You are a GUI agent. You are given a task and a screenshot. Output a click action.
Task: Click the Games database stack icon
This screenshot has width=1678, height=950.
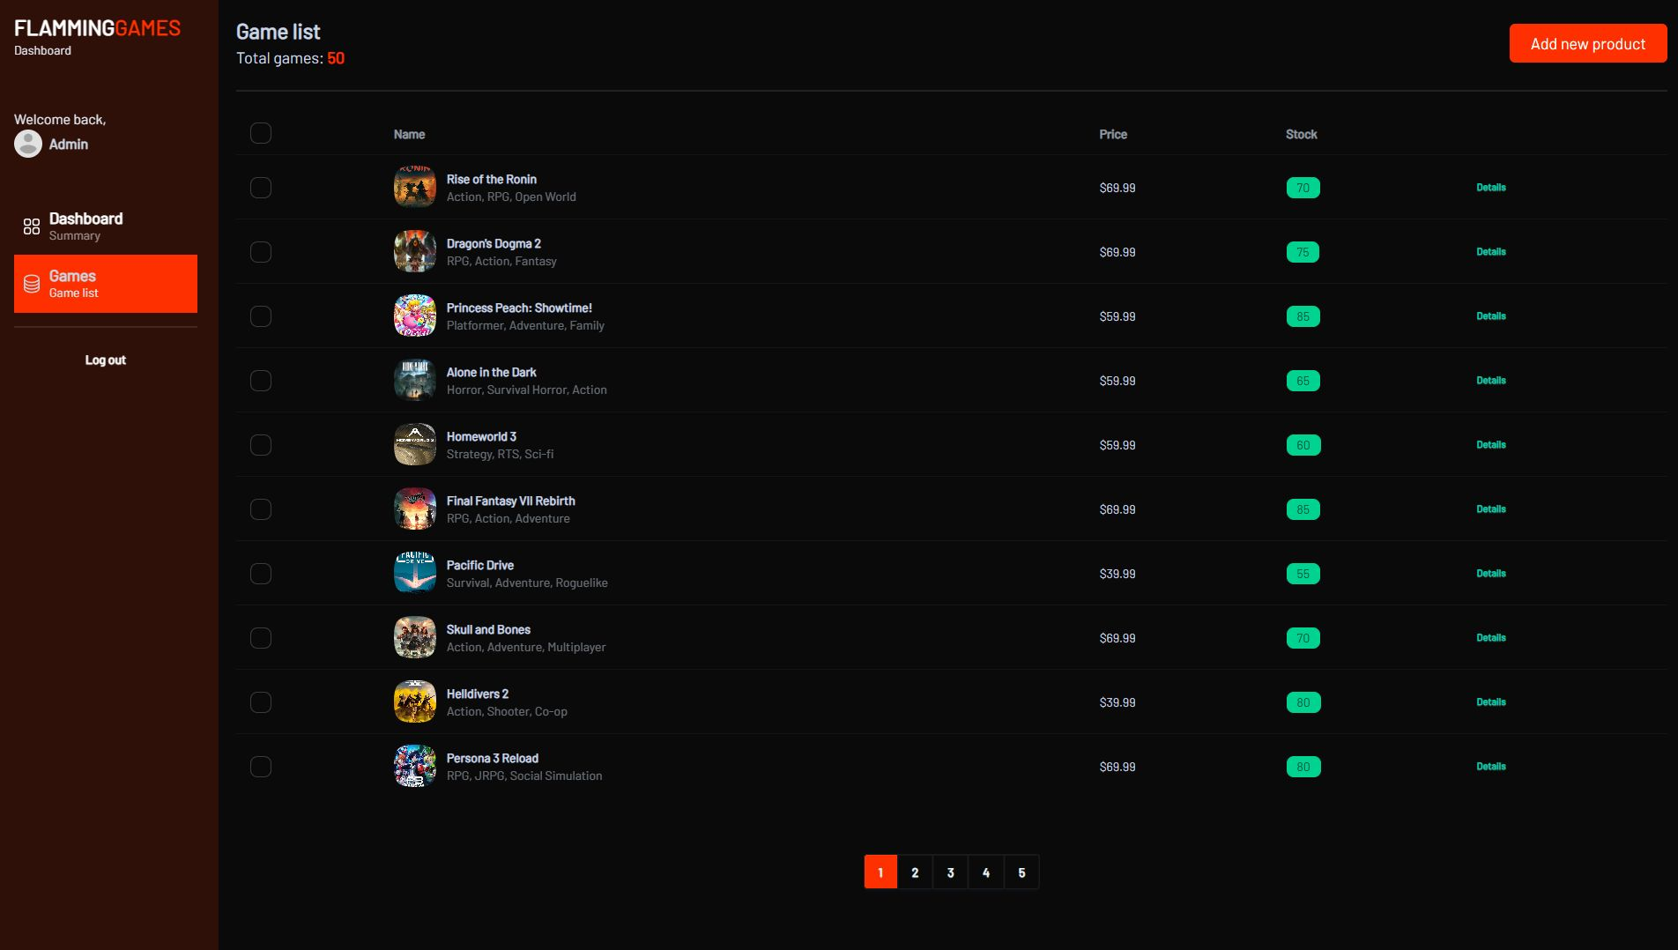(x=32, y=284)
